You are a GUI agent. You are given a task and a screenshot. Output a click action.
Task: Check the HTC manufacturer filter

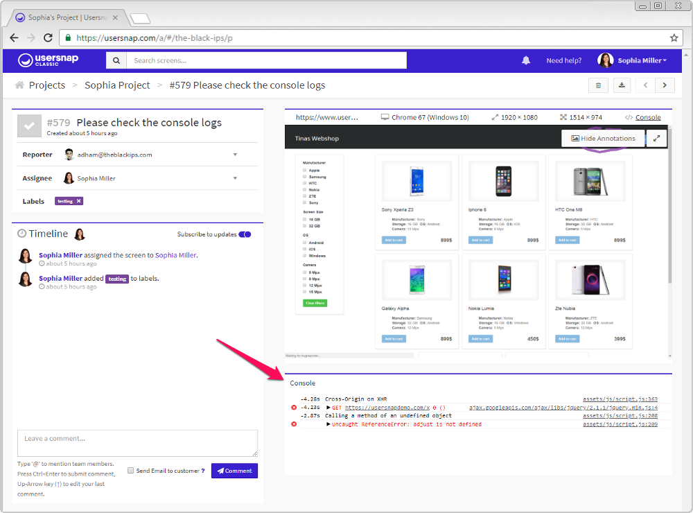[x=304, y=183]
